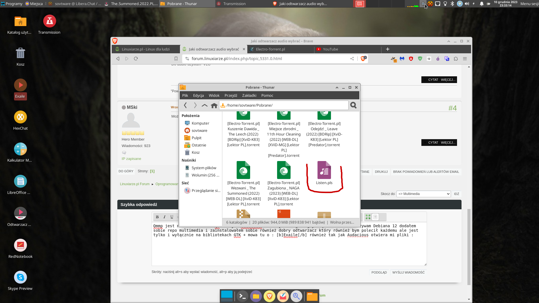Open the Plik menu in Thunar
Image resolution: width=539 pixels, height=303 pixels.
(x=185, y=95)
